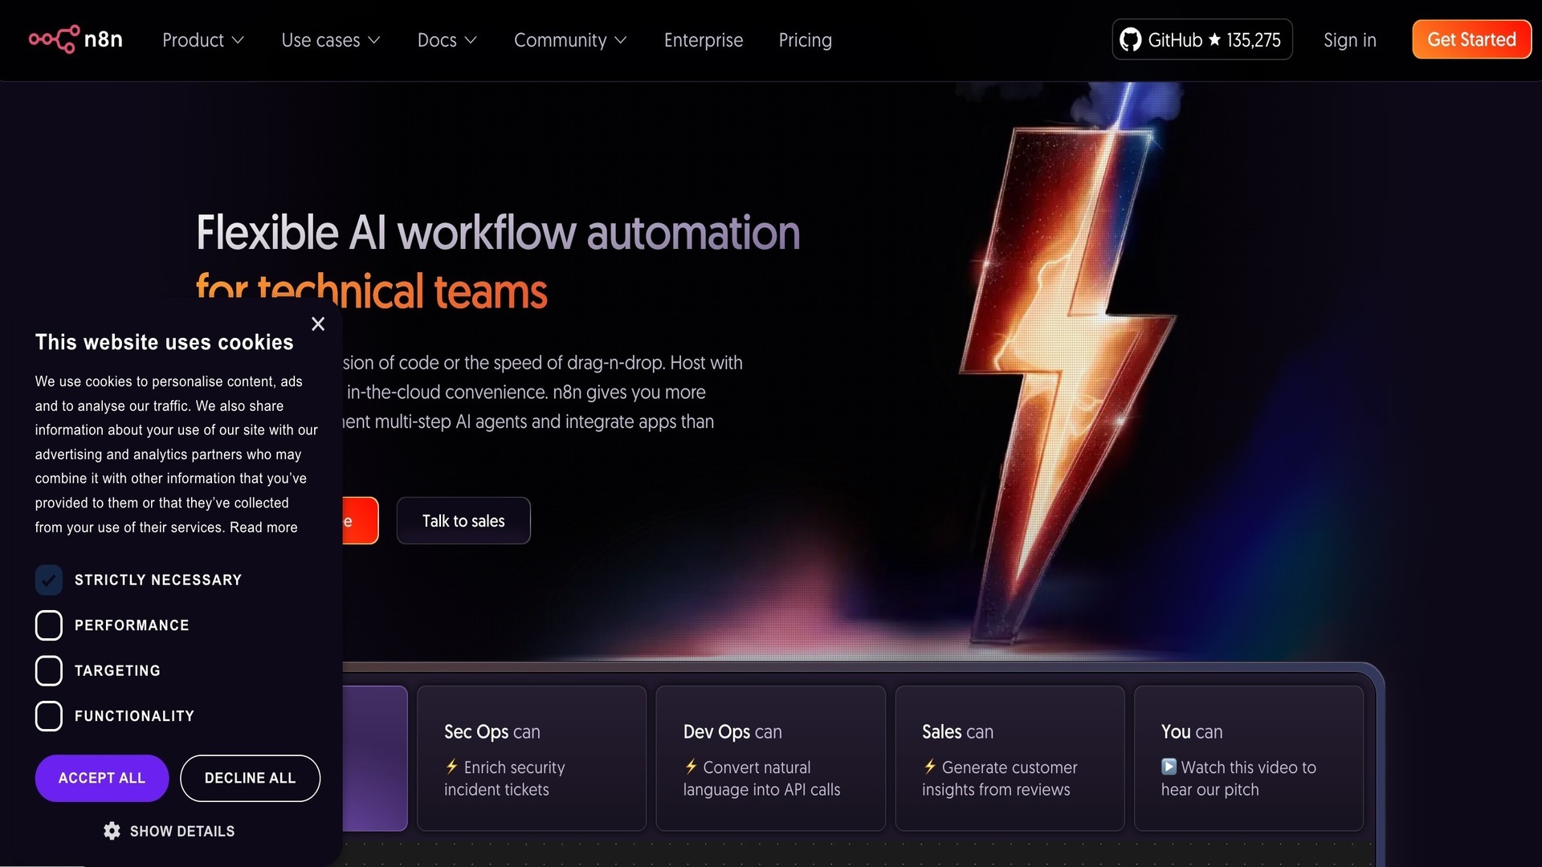Click the lightning icon in Dev Ops card
Screen dimensions: 1542x867
pos(691,767)
